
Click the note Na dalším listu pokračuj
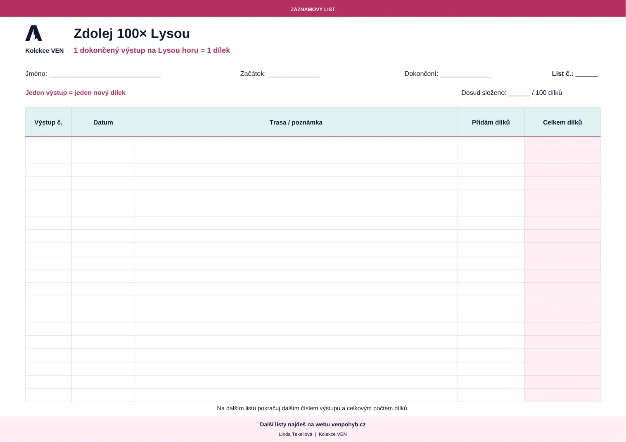(x=313, y=408)
